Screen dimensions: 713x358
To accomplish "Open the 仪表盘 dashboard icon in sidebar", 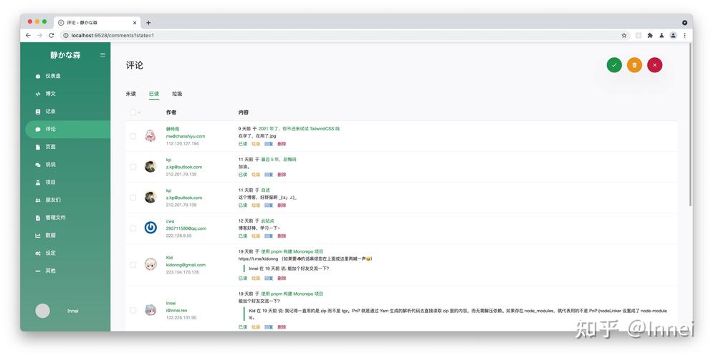I will click(x=38, y=77).
